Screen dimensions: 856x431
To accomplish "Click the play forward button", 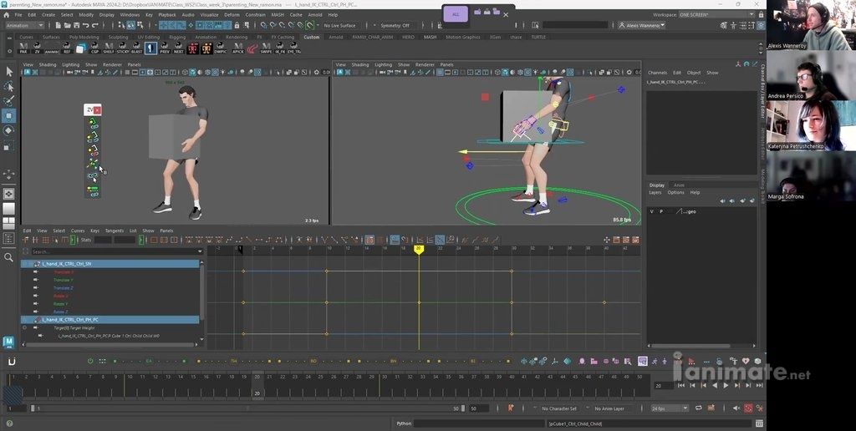I will [x=726, y=385].
